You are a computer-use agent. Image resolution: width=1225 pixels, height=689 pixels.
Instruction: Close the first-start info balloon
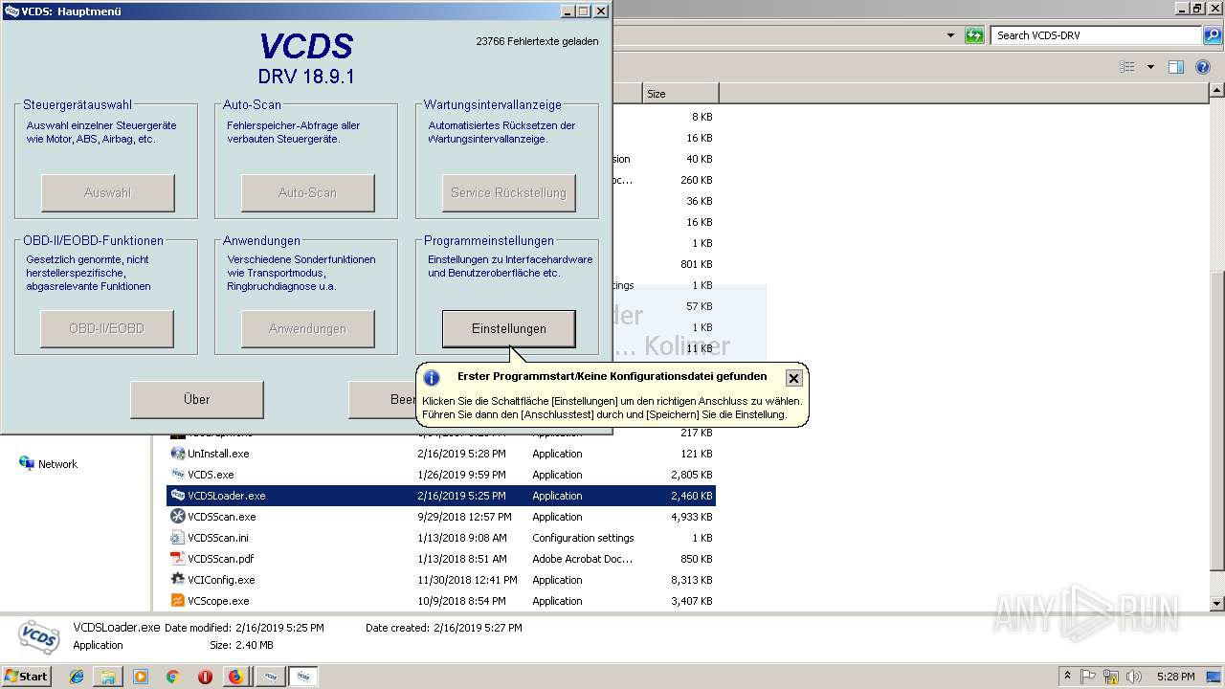[793, 378]
